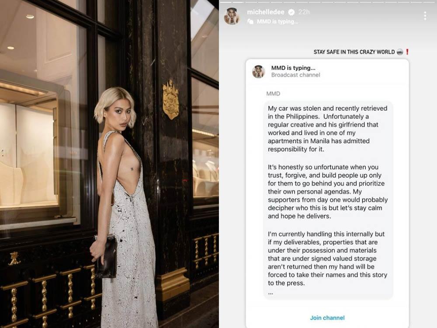Tap the gold crest emblem in photo
Viewport: 437px width, 328px height.
[x=170, y=100]
